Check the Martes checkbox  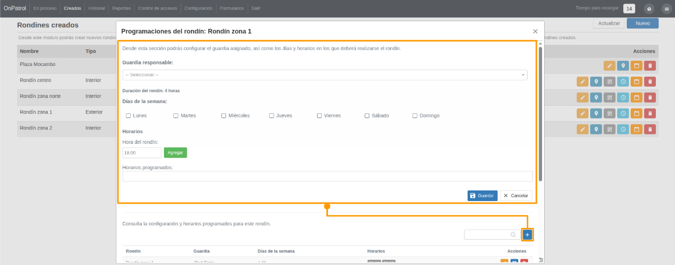pos(176,115)
